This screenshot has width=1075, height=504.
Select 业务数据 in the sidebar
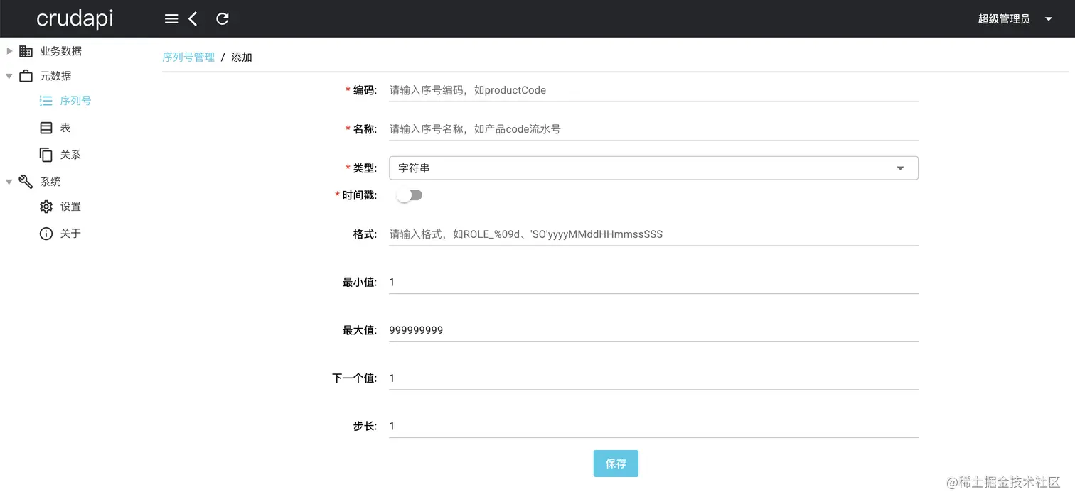60,51
